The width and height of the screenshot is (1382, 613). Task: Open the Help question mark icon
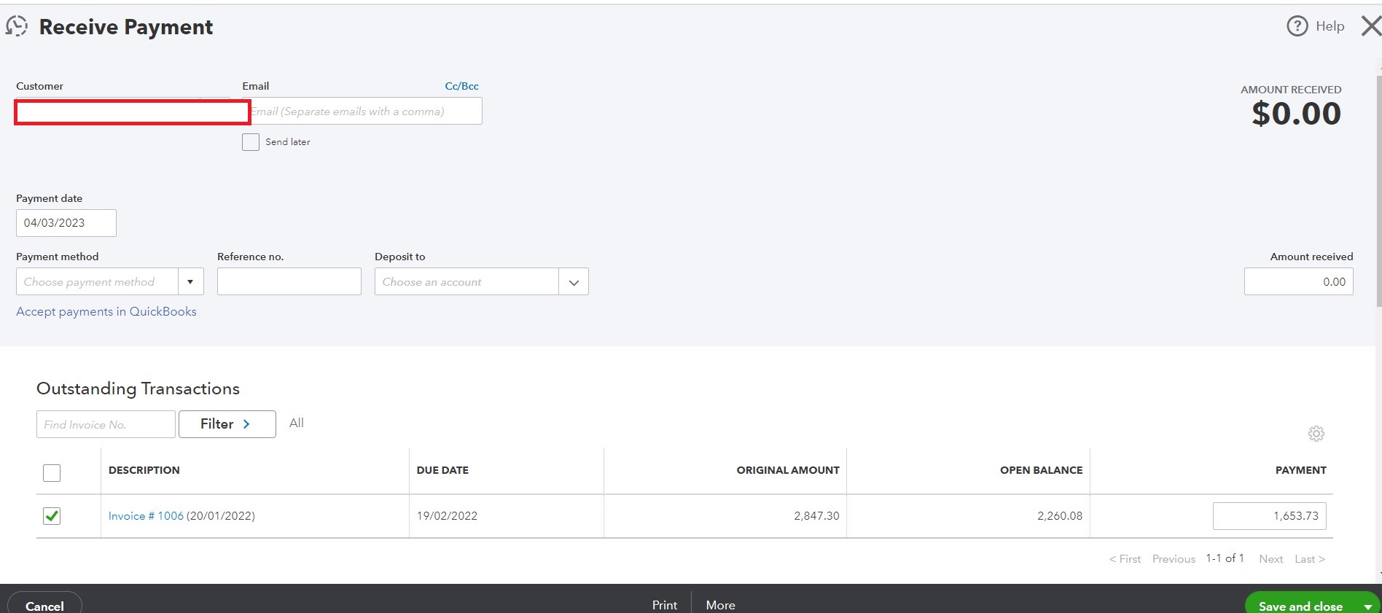(x=1297, y=26)
